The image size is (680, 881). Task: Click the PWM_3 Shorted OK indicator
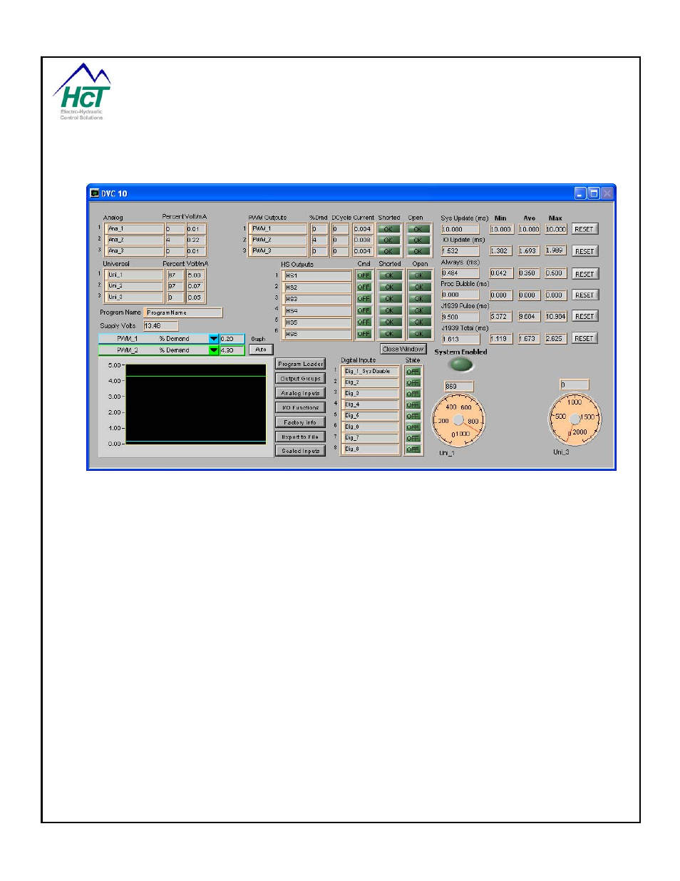(x=388, y=251)
